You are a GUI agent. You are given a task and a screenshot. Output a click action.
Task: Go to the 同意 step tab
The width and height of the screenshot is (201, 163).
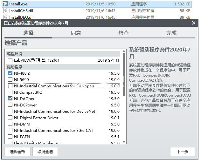pos(76,33)
